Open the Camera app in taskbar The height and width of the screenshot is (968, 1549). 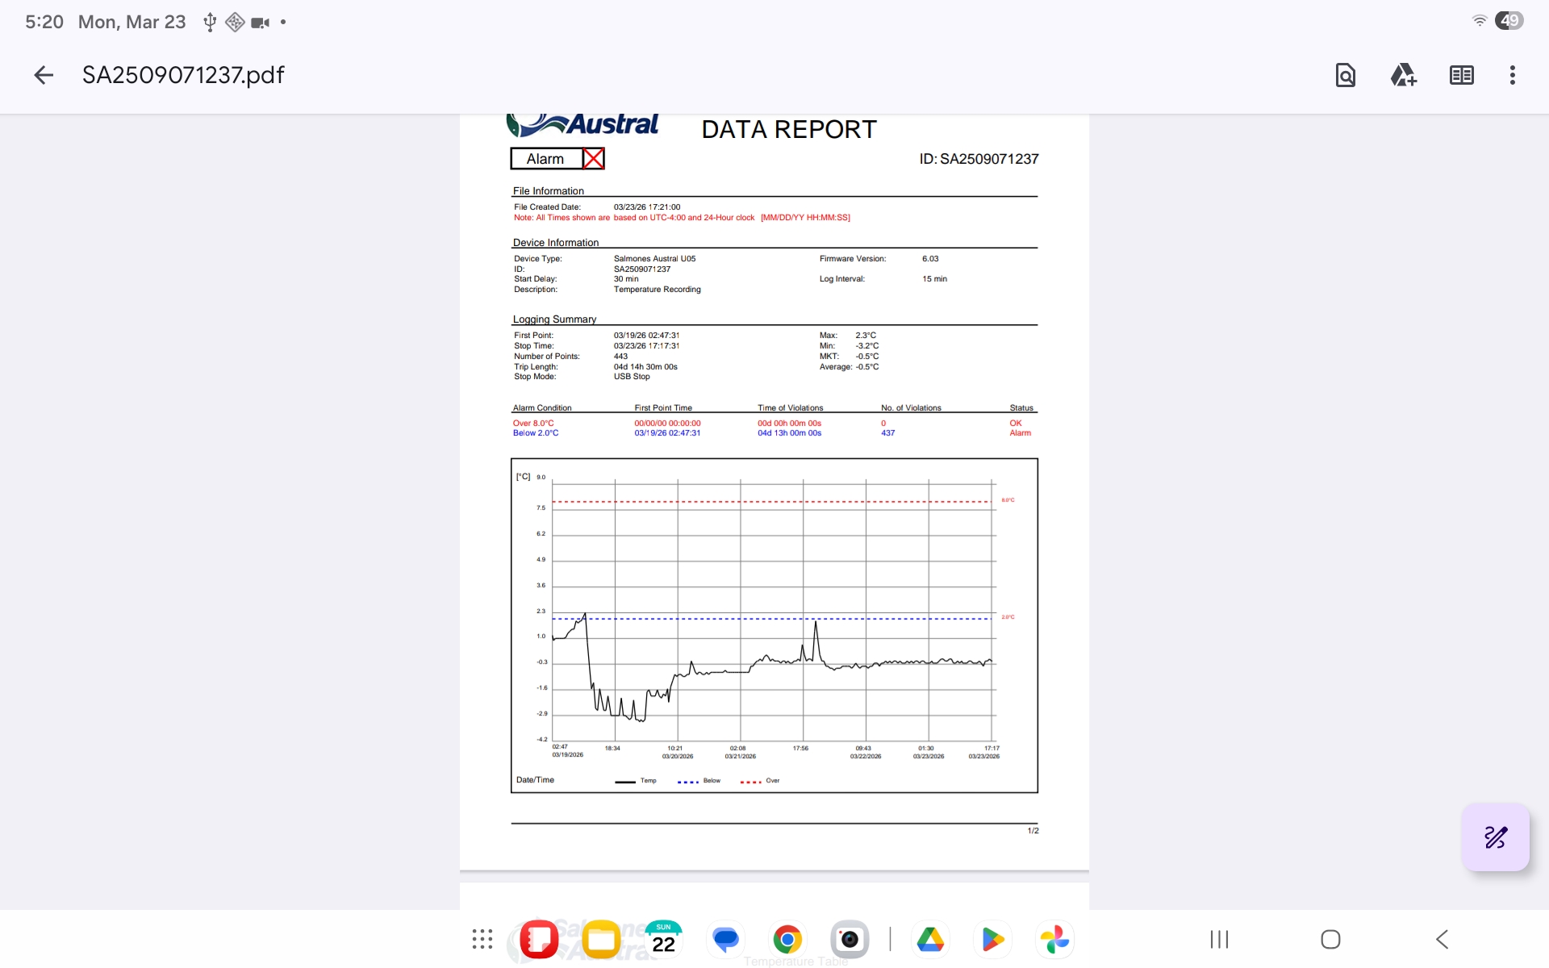tap(850, 939)
